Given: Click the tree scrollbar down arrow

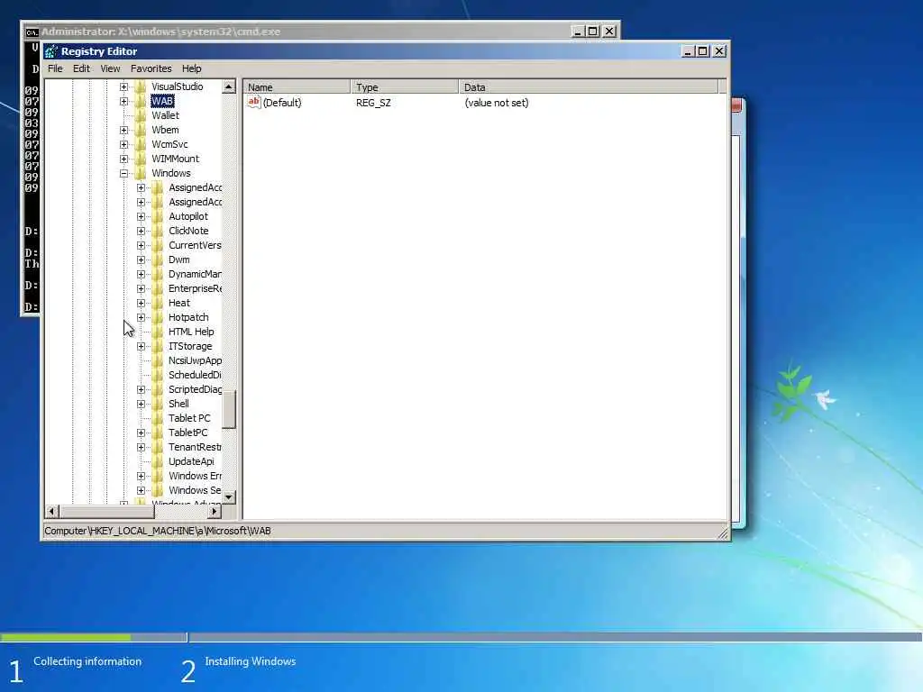Looking at the screenshot, I should (229, 497).
